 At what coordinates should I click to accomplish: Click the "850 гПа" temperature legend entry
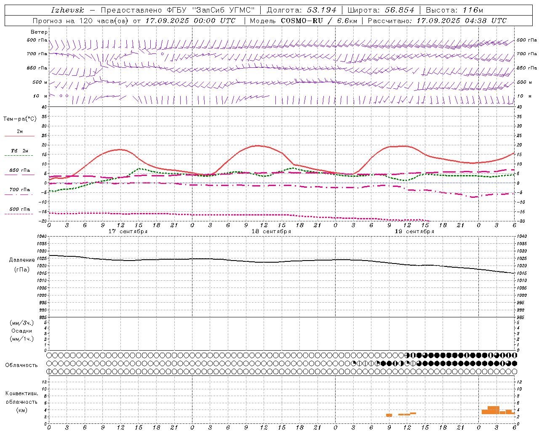(20, 170)
